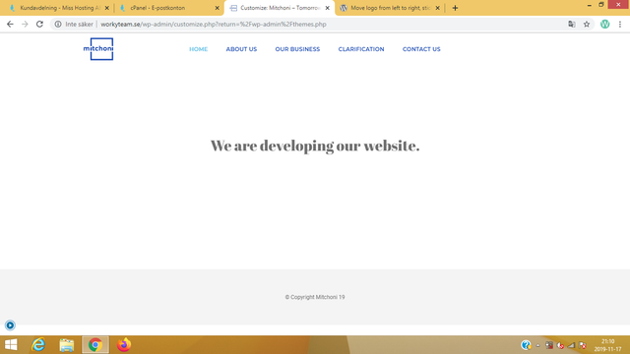The height and width of the screenshot is (354, 630).
Task: Open the Windows Start button
Action: click(11, 345)
